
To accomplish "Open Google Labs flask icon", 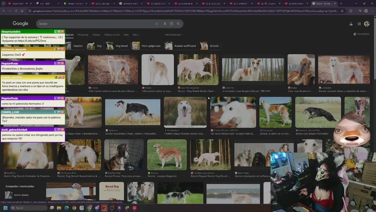I will [351, 24].
